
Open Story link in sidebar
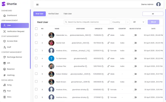(9, 97)
